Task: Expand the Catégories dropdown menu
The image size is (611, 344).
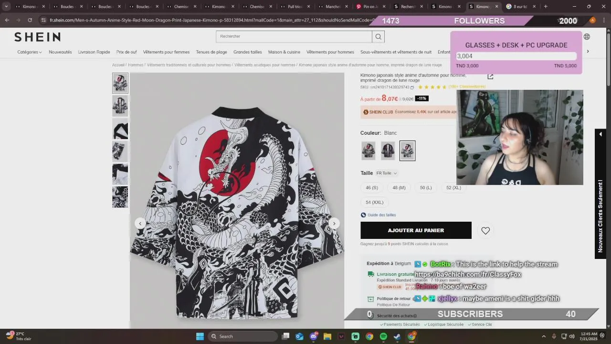Action: [x=30, y=52]
